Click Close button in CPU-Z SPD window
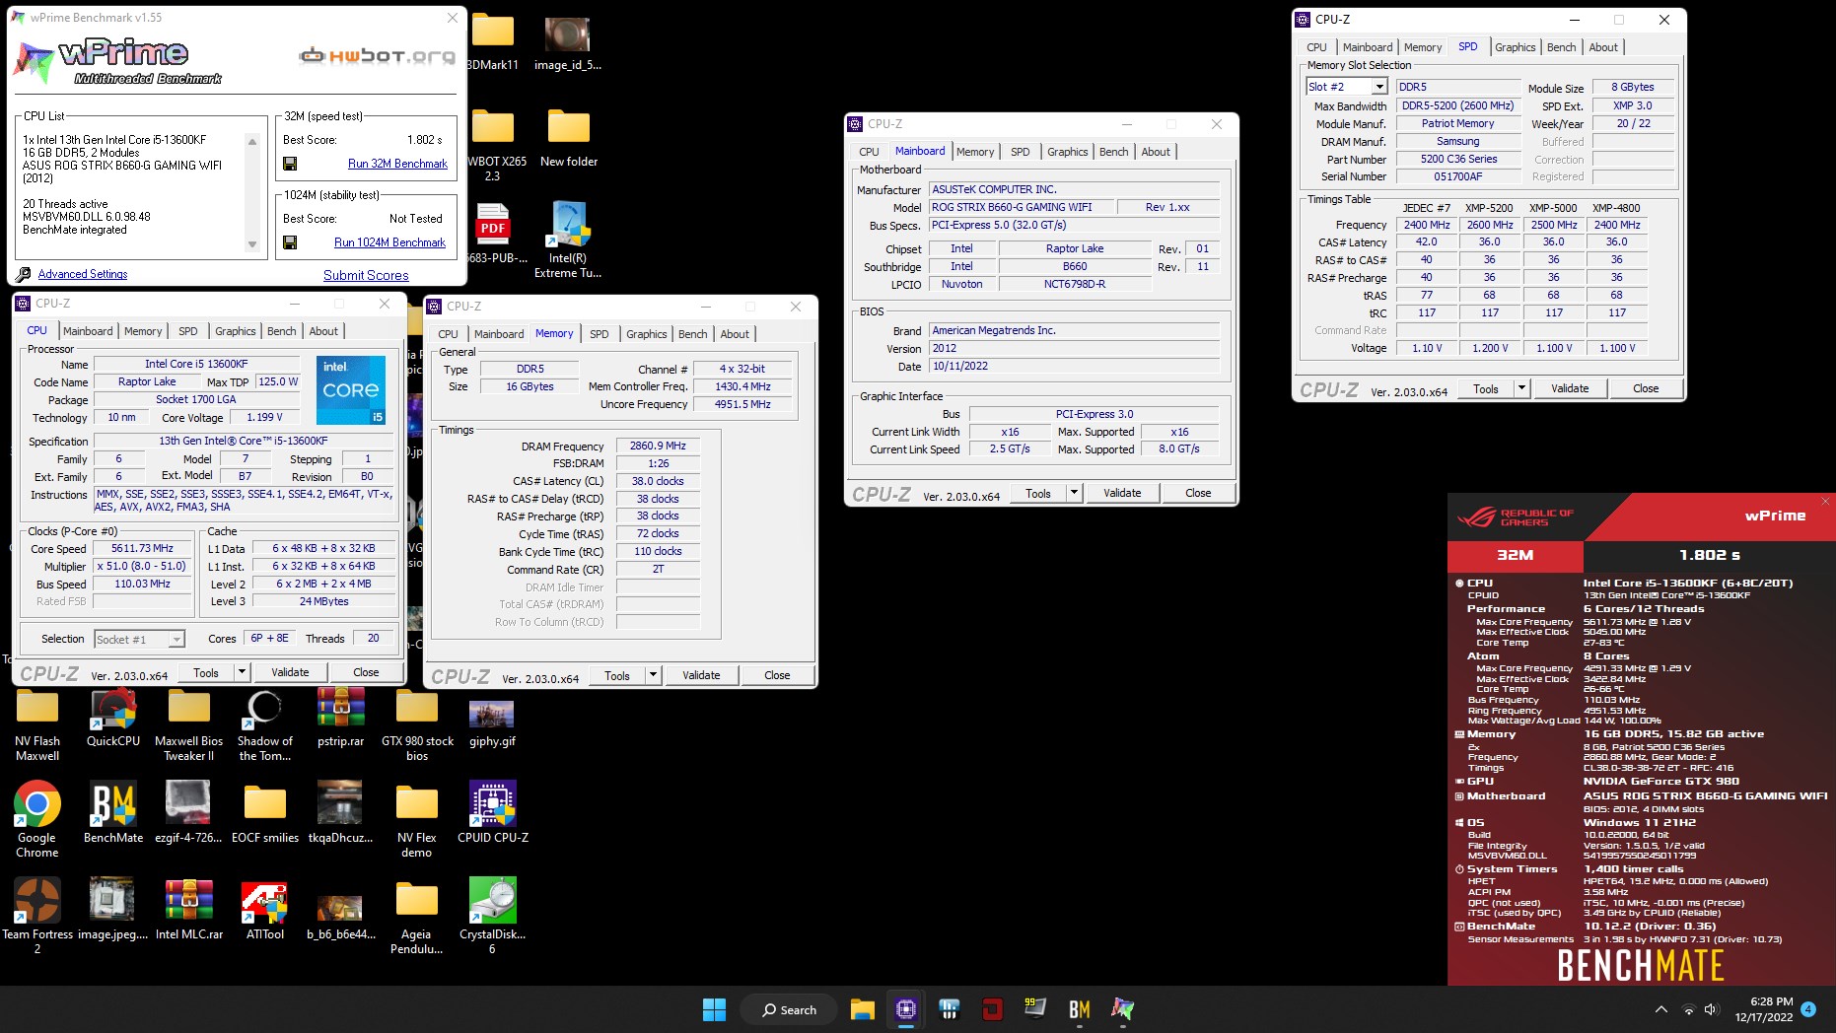The width and height of the screenshot is (1836, 1033). (x=1645, y=388)
